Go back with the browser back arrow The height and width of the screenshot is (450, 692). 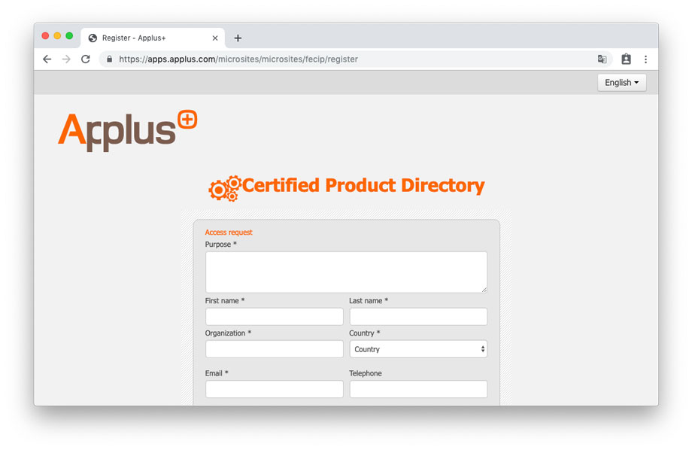(x=47, y=59)
